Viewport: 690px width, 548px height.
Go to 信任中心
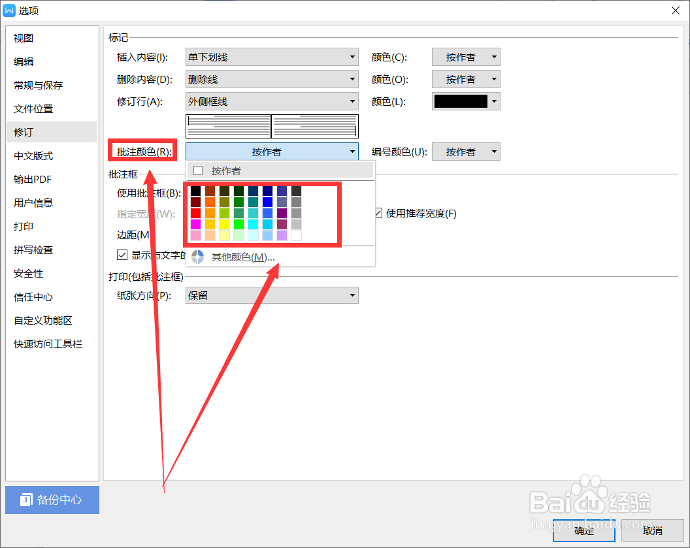click(52, 297)
